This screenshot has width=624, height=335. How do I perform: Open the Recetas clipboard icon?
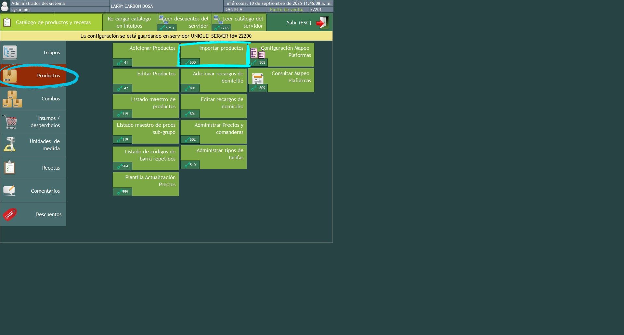pos(10,168)
